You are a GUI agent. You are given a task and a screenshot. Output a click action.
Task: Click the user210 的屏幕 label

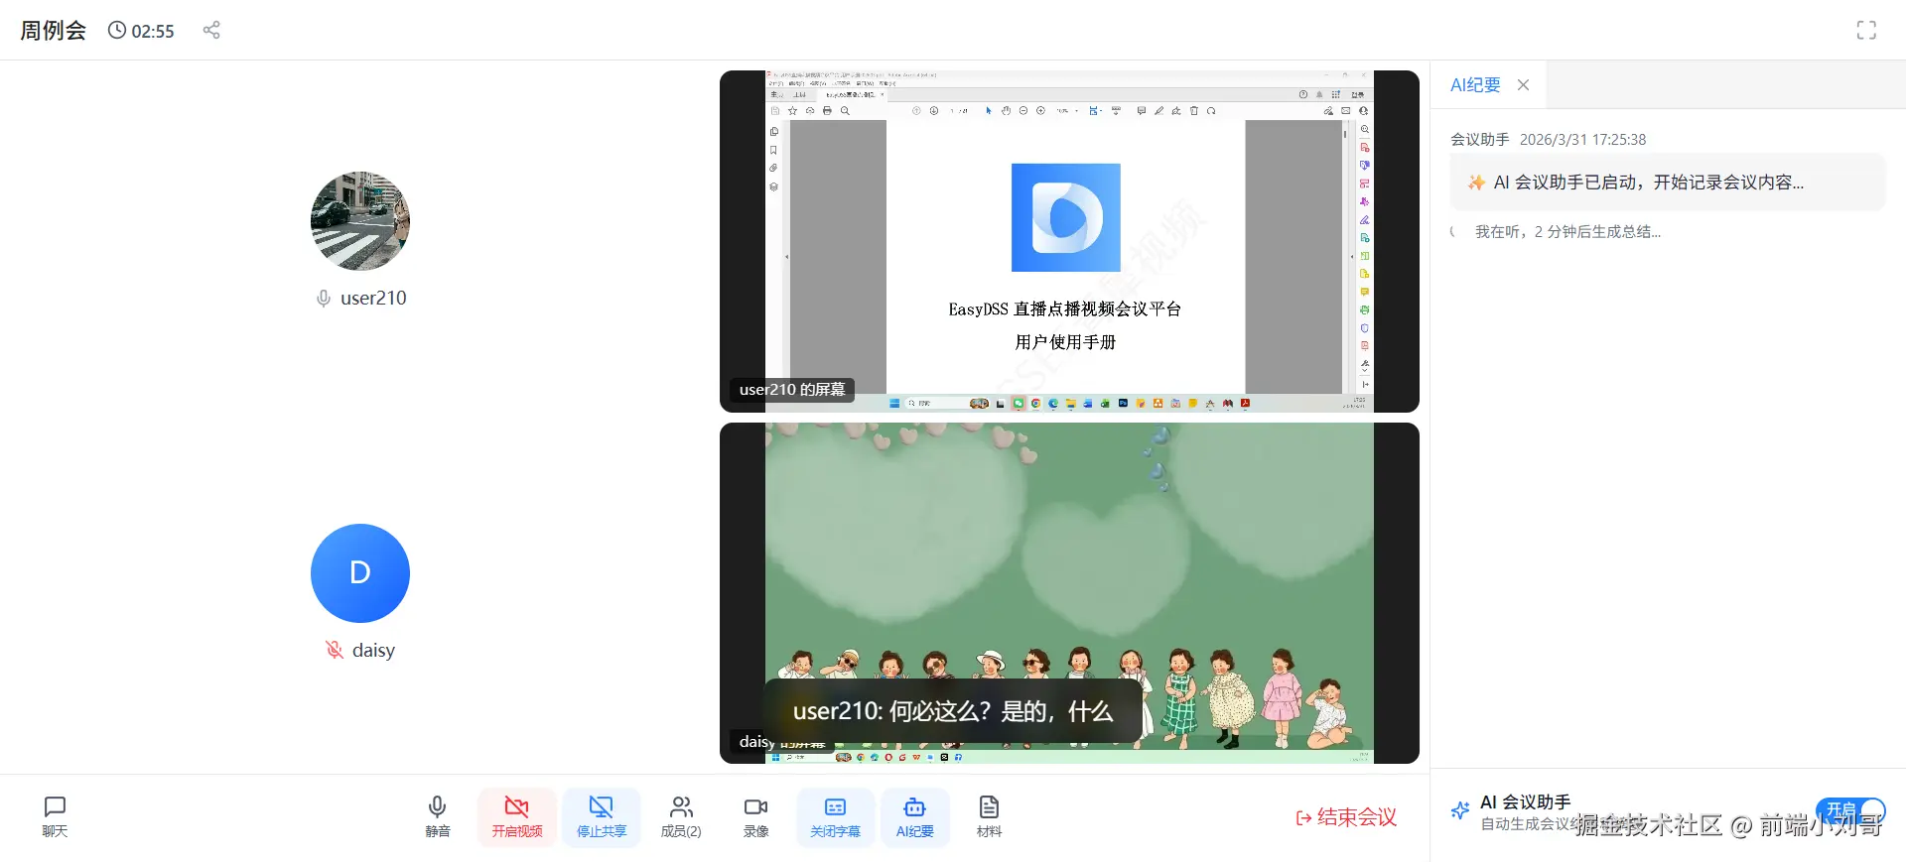[792, 390]
